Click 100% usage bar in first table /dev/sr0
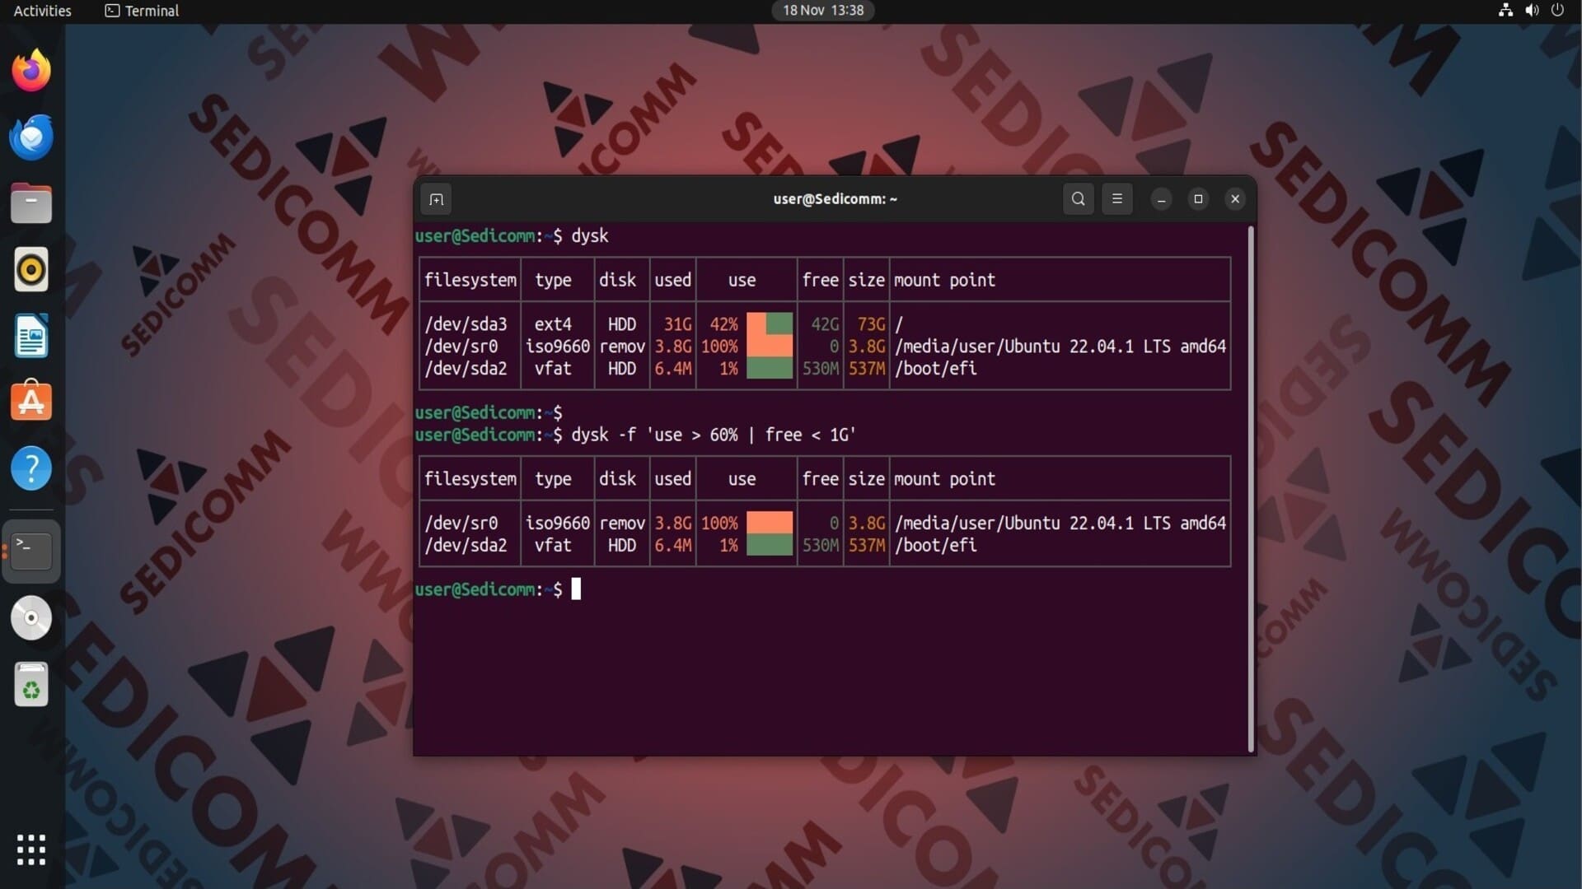Screen dimensions: 1582x889 point(770,346)
